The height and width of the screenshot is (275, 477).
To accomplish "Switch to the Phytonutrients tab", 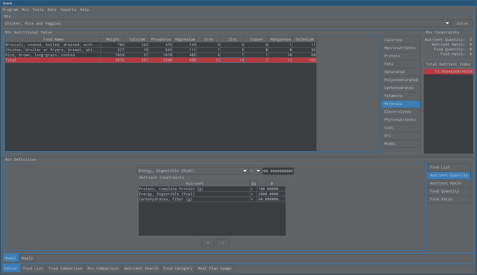I will tap(401, 120).
